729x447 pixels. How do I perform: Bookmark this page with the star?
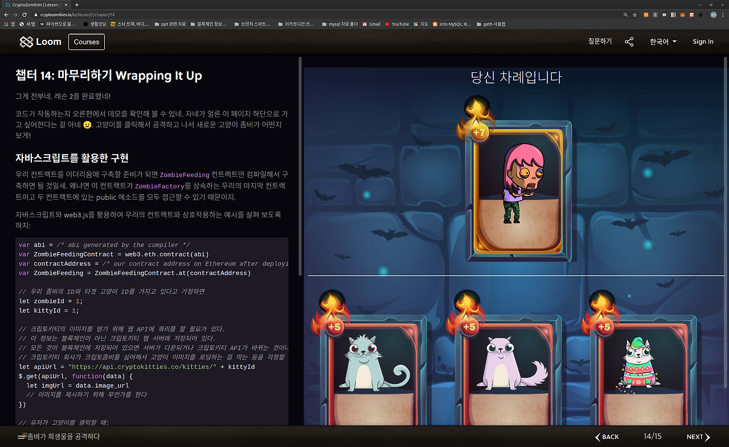(x=635, y=15)
